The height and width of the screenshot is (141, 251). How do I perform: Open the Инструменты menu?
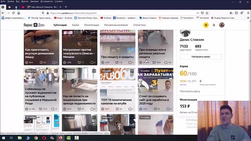[x=47, y=2]
